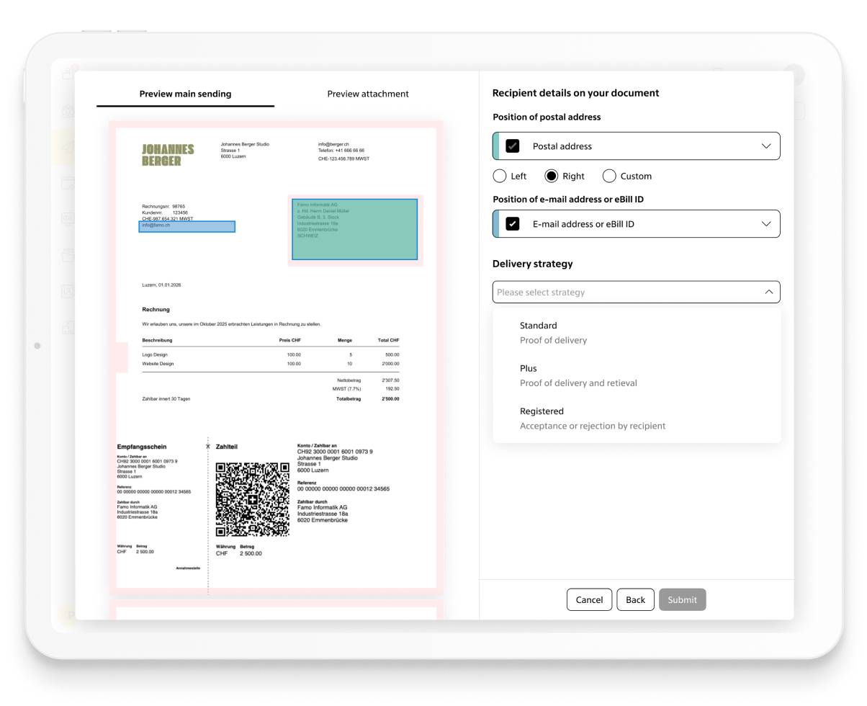Click the 'Luzern, 01.01.2026' date text

click(x=162, y=285)
